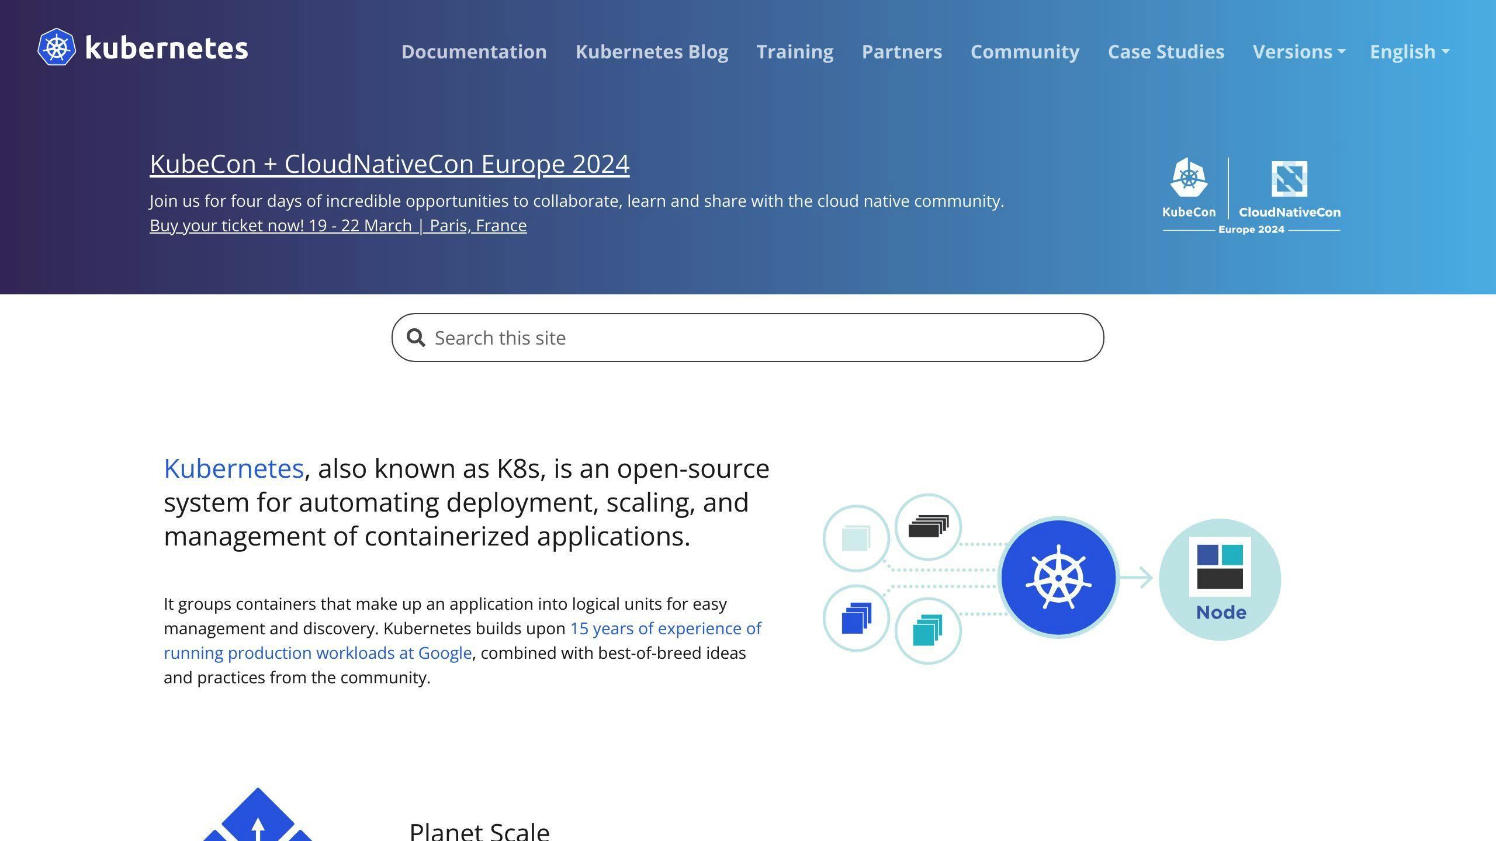Click the CloudNativeCon square logo
The image size is (1496, 841).
[1290, 180]
